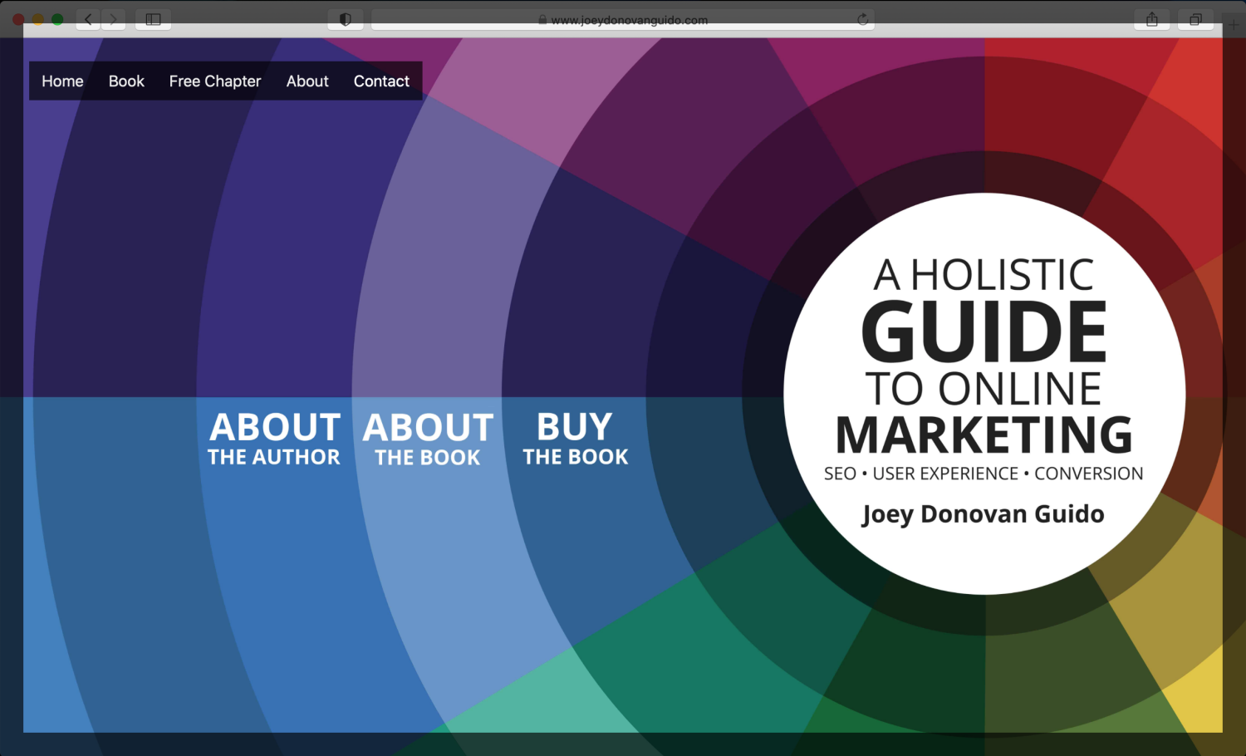The width and height of the screenshot is (1246, 756).
Task: Open a new tab with the plus button
Action: point(1234,24)
